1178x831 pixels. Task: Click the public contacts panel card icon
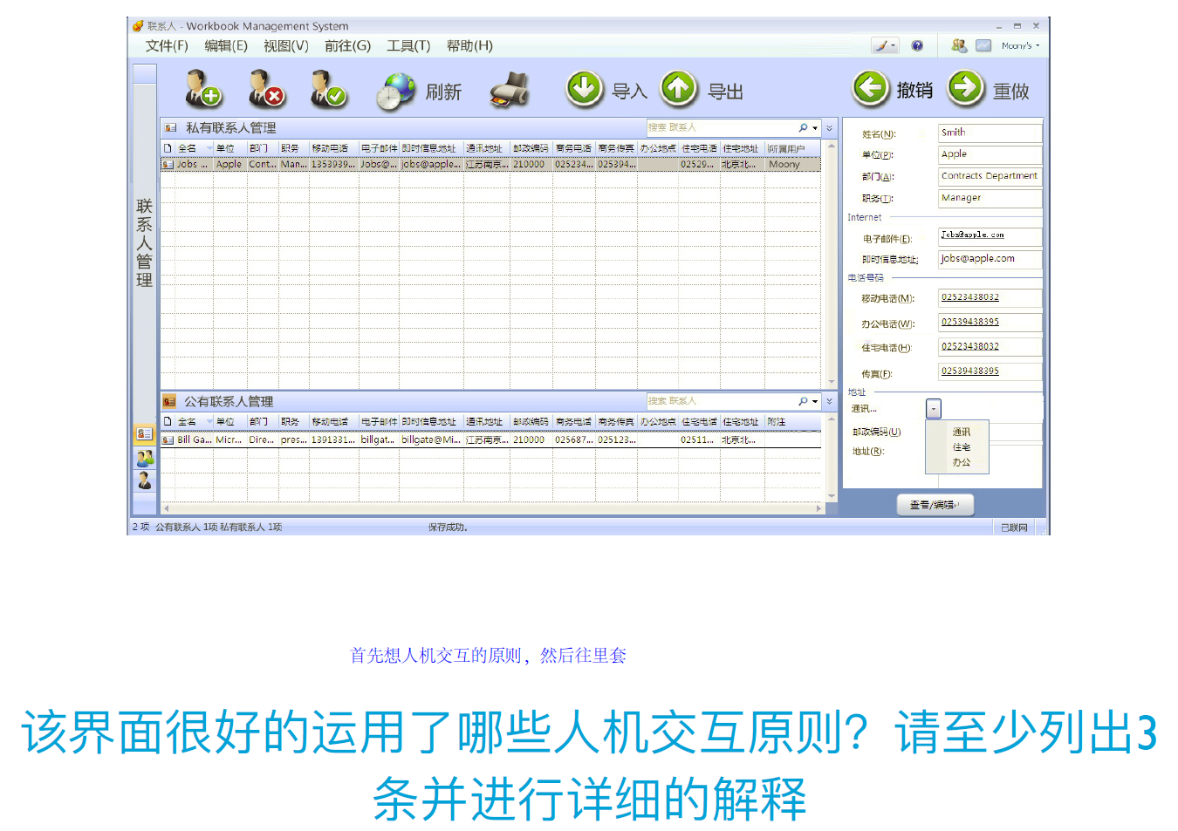coord(169,401)
